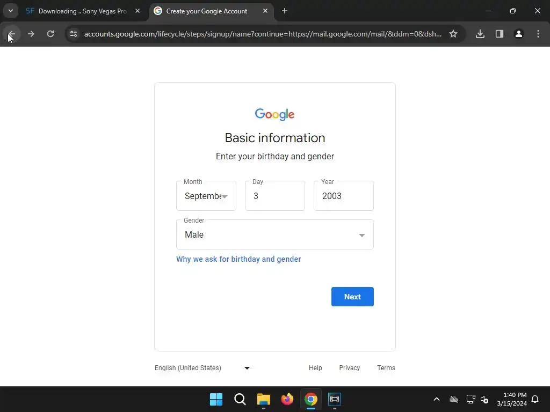The height and width of the screenshot is (412, 550).
Task: Open the Month dropdown showing September
Action: (x=206, y=196)
